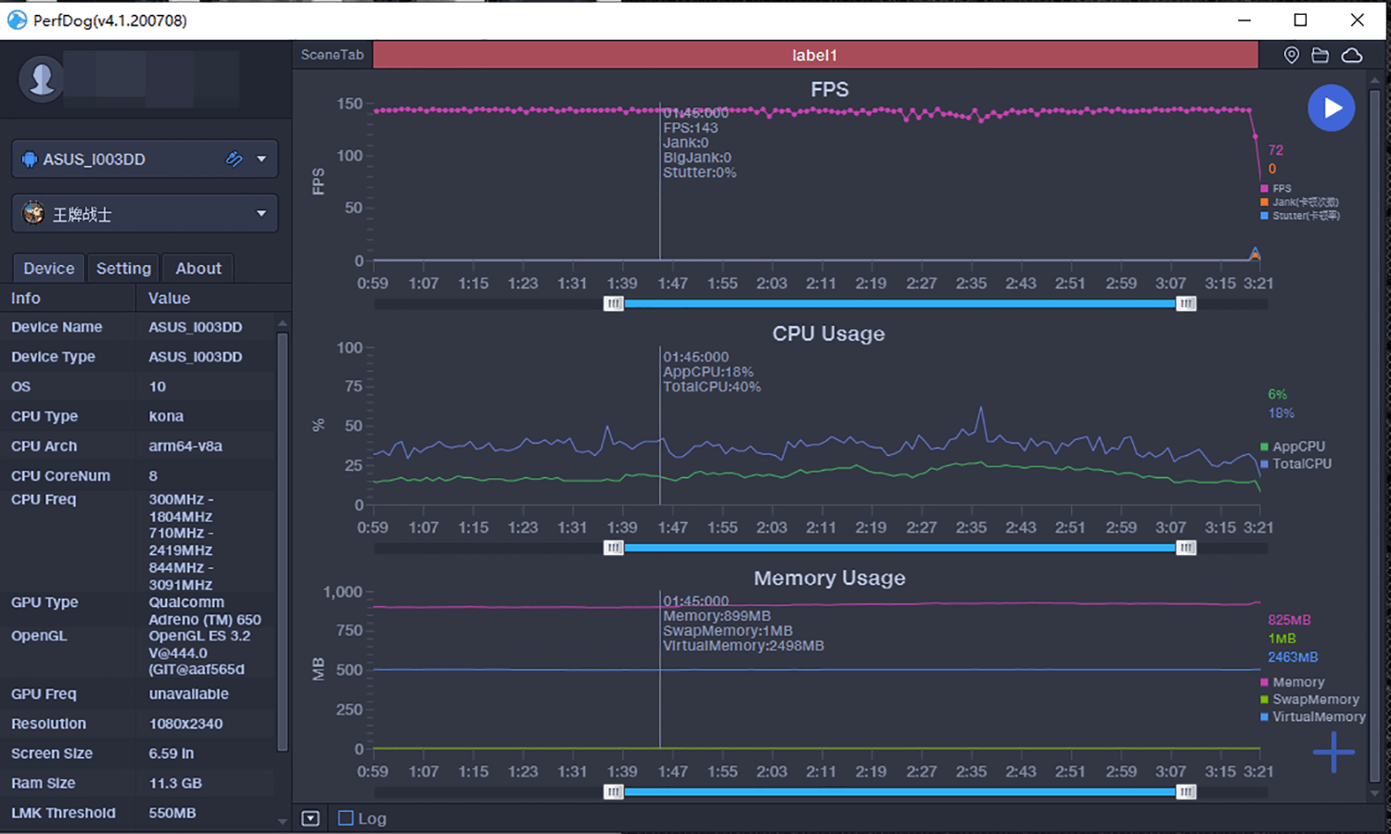Screen dimensions: 1391x834
Task: Click the FPS chart right range handle
Action: pyautogui.click(x=1186, y=304)
